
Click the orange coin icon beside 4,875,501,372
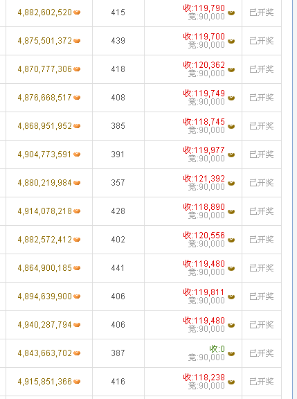click(77, 41)
